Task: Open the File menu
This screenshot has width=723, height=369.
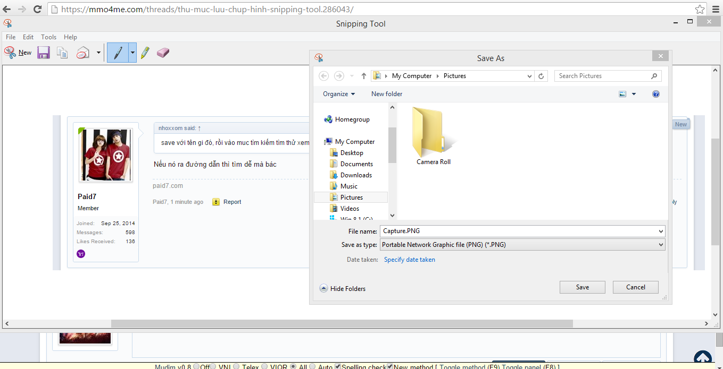Action: pyautogui.click(x=11, y=37)
